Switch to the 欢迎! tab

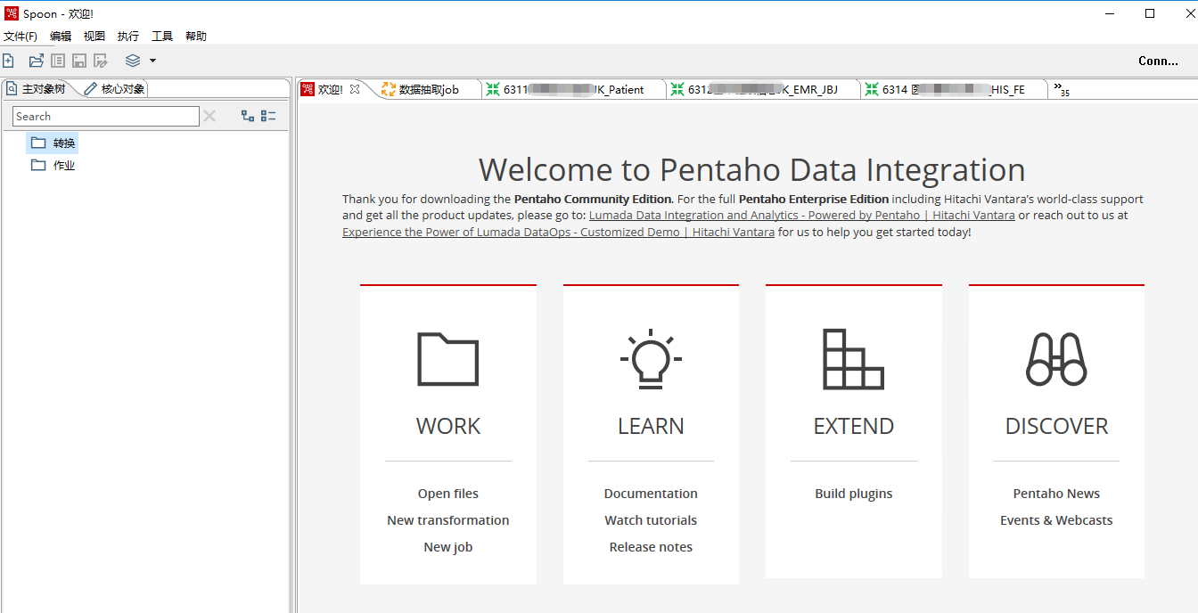[330, 89]
